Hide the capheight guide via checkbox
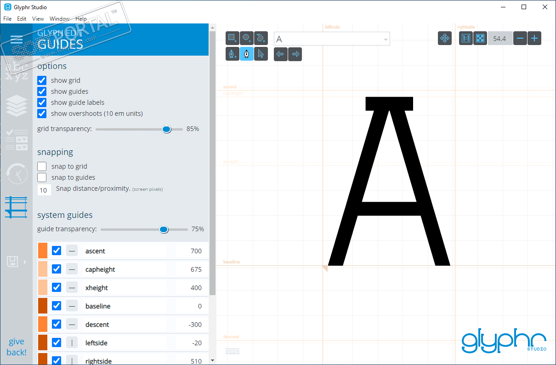The height and width of the screenshot is (365, 556). click(x=57, y=269)
